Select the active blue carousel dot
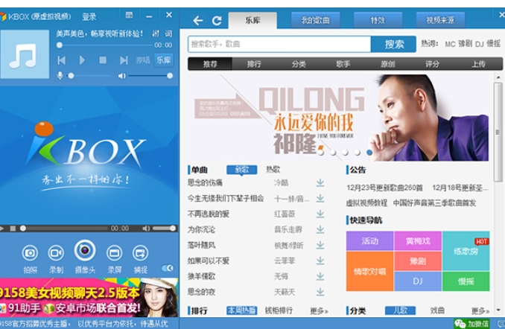This screenshot has width=505, height=329. click(x=369, y=153)
